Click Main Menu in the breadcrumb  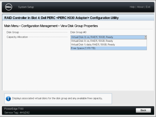pyautogui.click(x=11, y=26)
